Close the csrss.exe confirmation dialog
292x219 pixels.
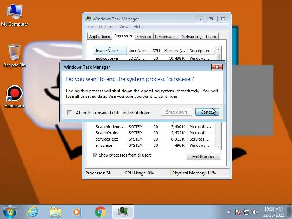[217, 67]
